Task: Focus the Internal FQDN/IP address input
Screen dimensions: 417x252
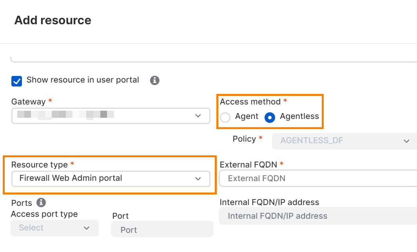Action: (317, 216)
